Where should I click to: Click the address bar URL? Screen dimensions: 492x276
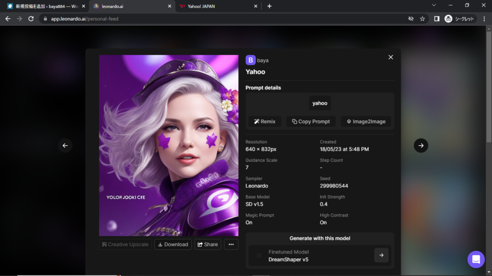tap(85, 19)
